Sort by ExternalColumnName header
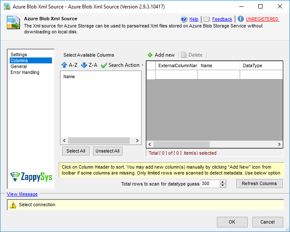 (176, 66)
